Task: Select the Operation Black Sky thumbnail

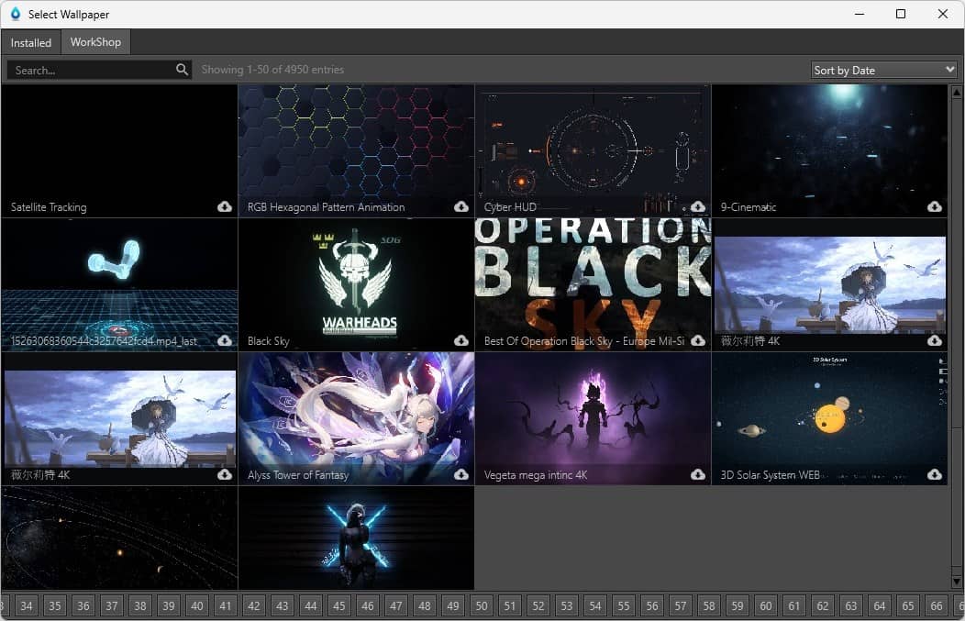Action: [593, 284]
